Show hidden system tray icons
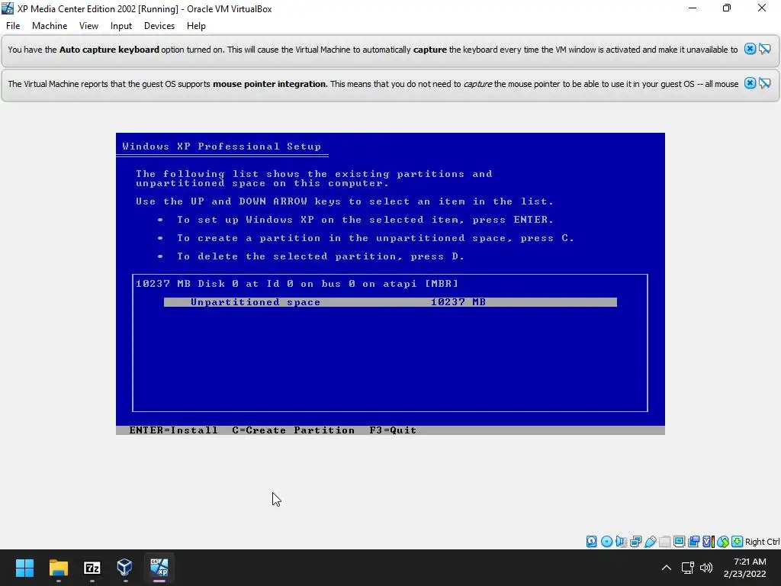 [667, 568]
